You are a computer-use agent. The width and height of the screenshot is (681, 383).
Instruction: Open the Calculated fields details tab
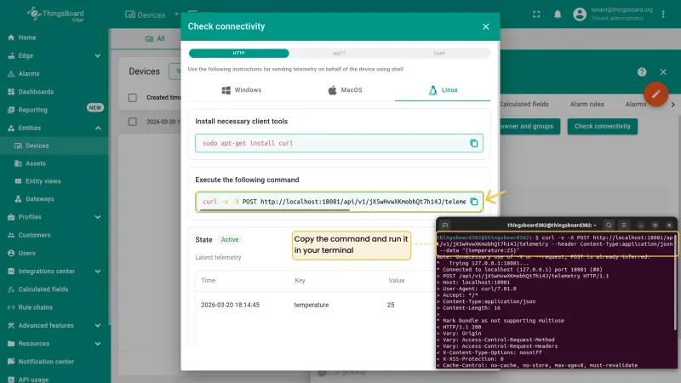(524, 104)
